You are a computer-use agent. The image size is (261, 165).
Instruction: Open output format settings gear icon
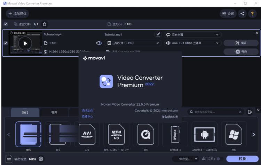click(x=41, y=159)
